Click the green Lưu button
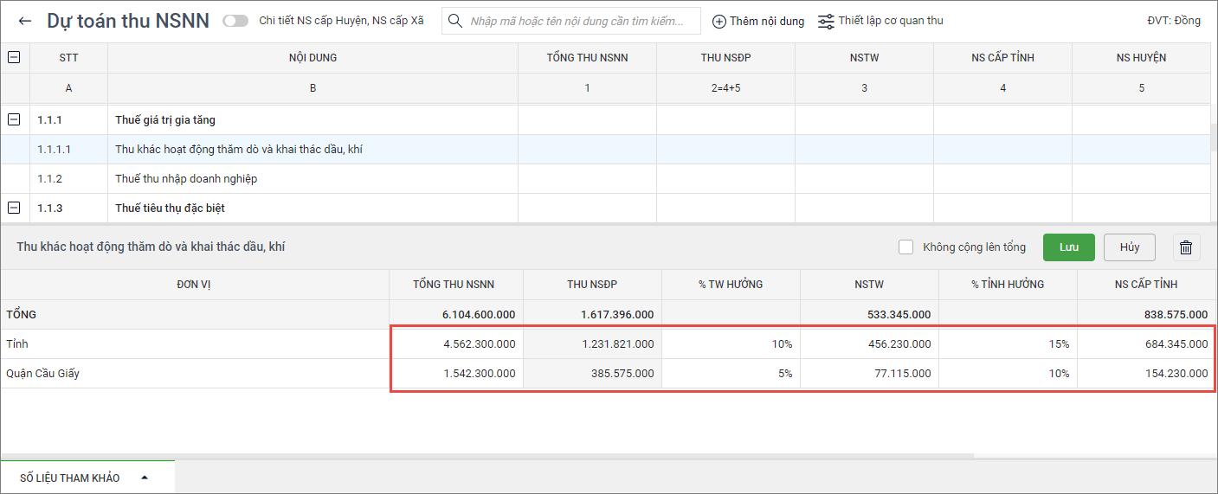Image resolution: width=1218 pixels, height=494 pixels. pyautogui.click(x=1068, y=247)
